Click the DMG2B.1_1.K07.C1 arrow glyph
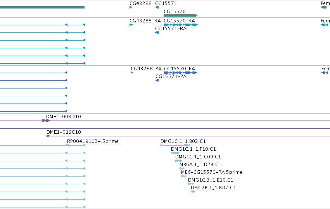 coord(193,192)
